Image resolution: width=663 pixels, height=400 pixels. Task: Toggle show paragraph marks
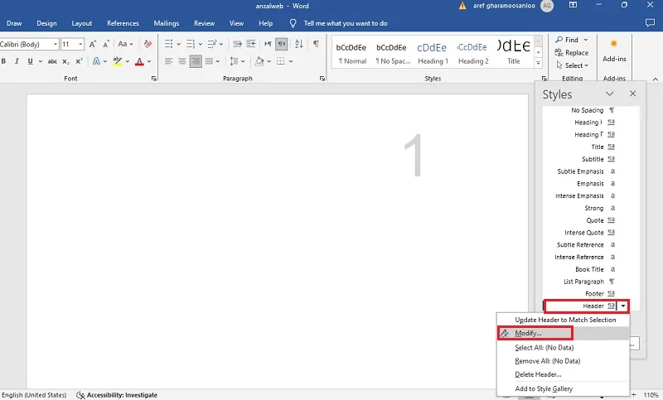tap(316, 44)
